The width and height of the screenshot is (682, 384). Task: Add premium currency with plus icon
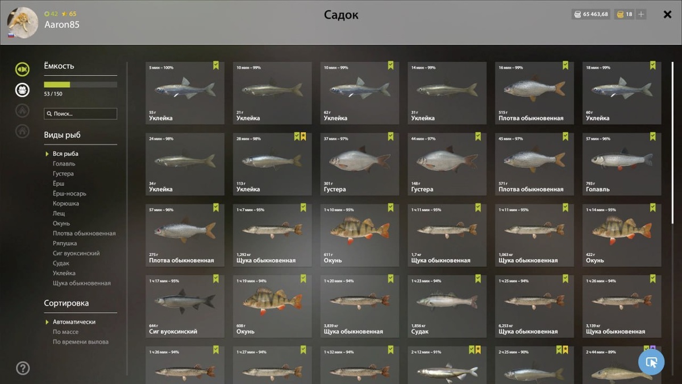click(641, 14)
